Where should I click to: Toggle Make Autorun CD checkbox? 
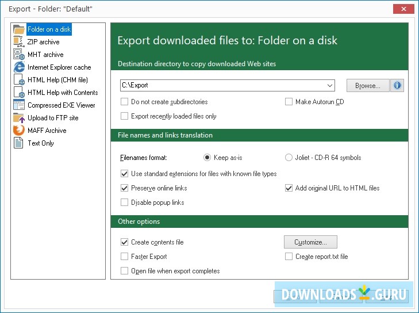pos(289,102)
